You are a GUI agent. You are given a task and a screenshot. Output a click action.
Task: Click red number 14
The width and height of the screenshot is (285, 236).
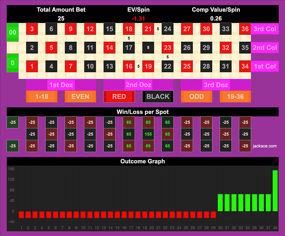click(110, 47)
